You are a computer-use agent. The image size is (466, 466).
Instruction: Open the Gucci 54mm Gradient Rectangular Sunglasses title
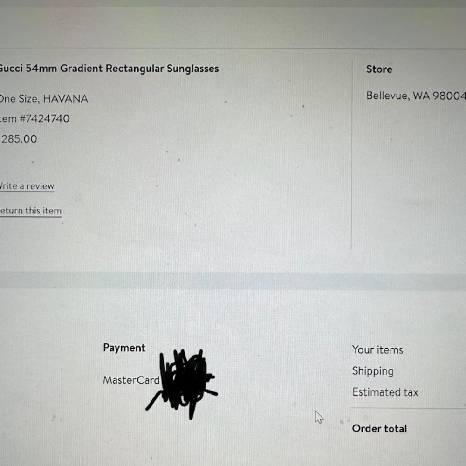click(109, 69)
